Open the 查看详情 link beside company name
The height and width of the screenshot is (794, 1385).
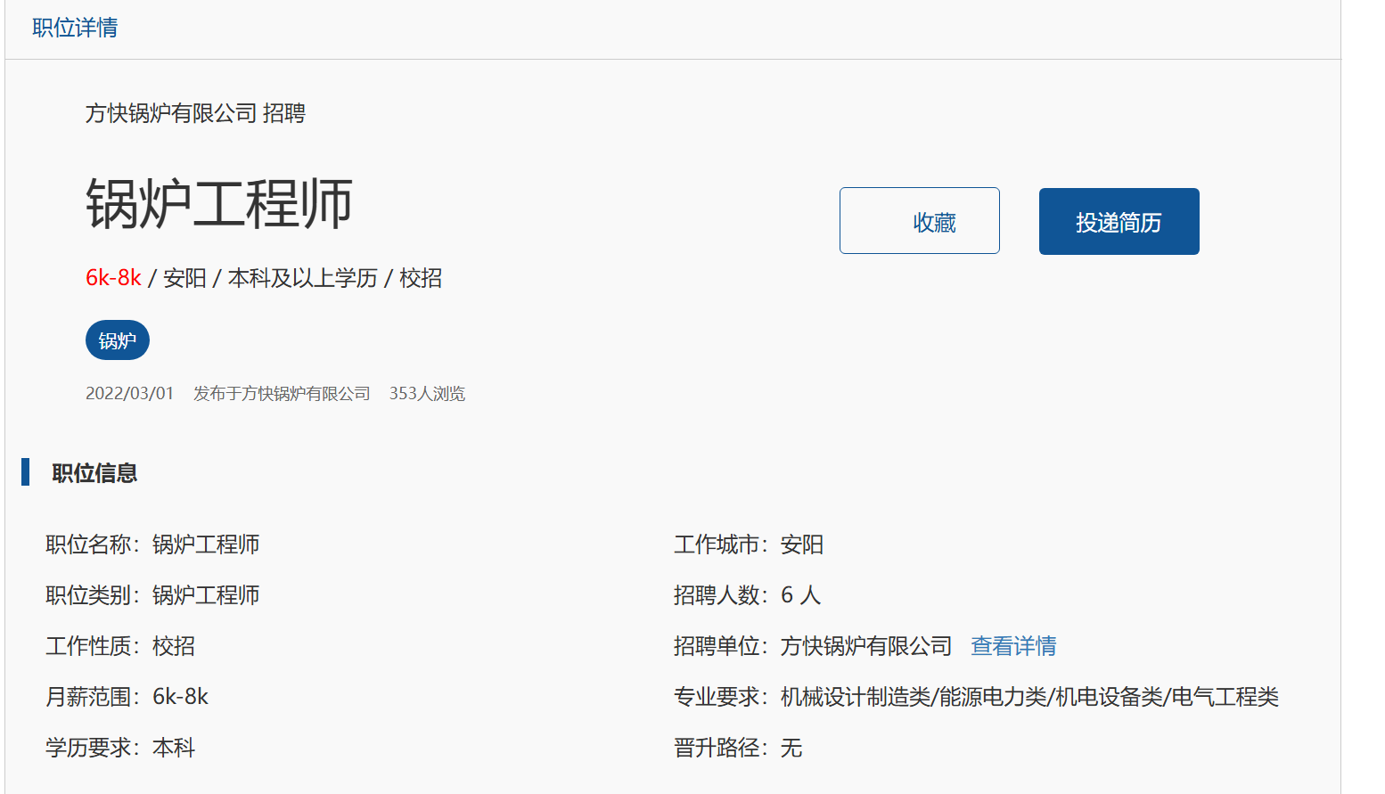coord(1013,646)
